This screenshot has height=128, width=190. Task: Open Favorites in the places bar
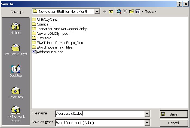tap(16, 93)
